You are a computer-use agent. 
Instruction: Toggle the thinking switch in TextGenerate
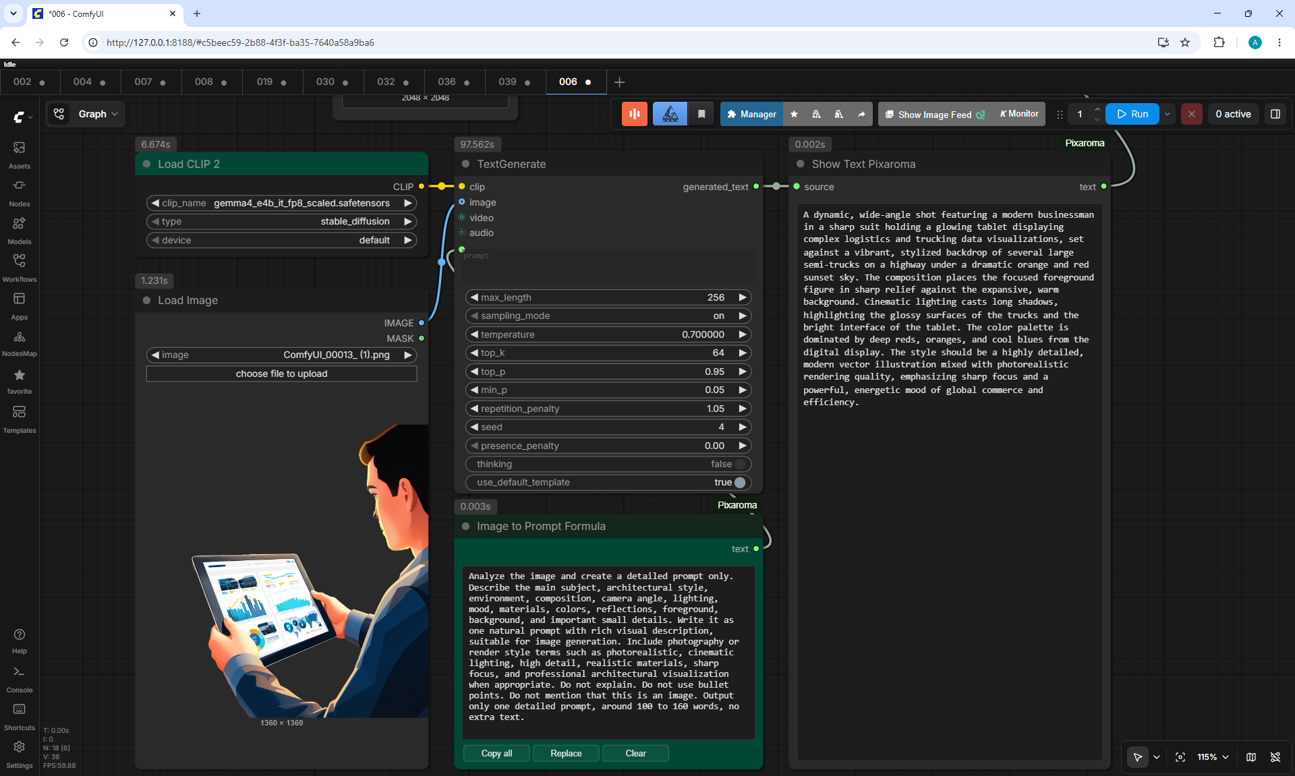[x=740, y=464]
